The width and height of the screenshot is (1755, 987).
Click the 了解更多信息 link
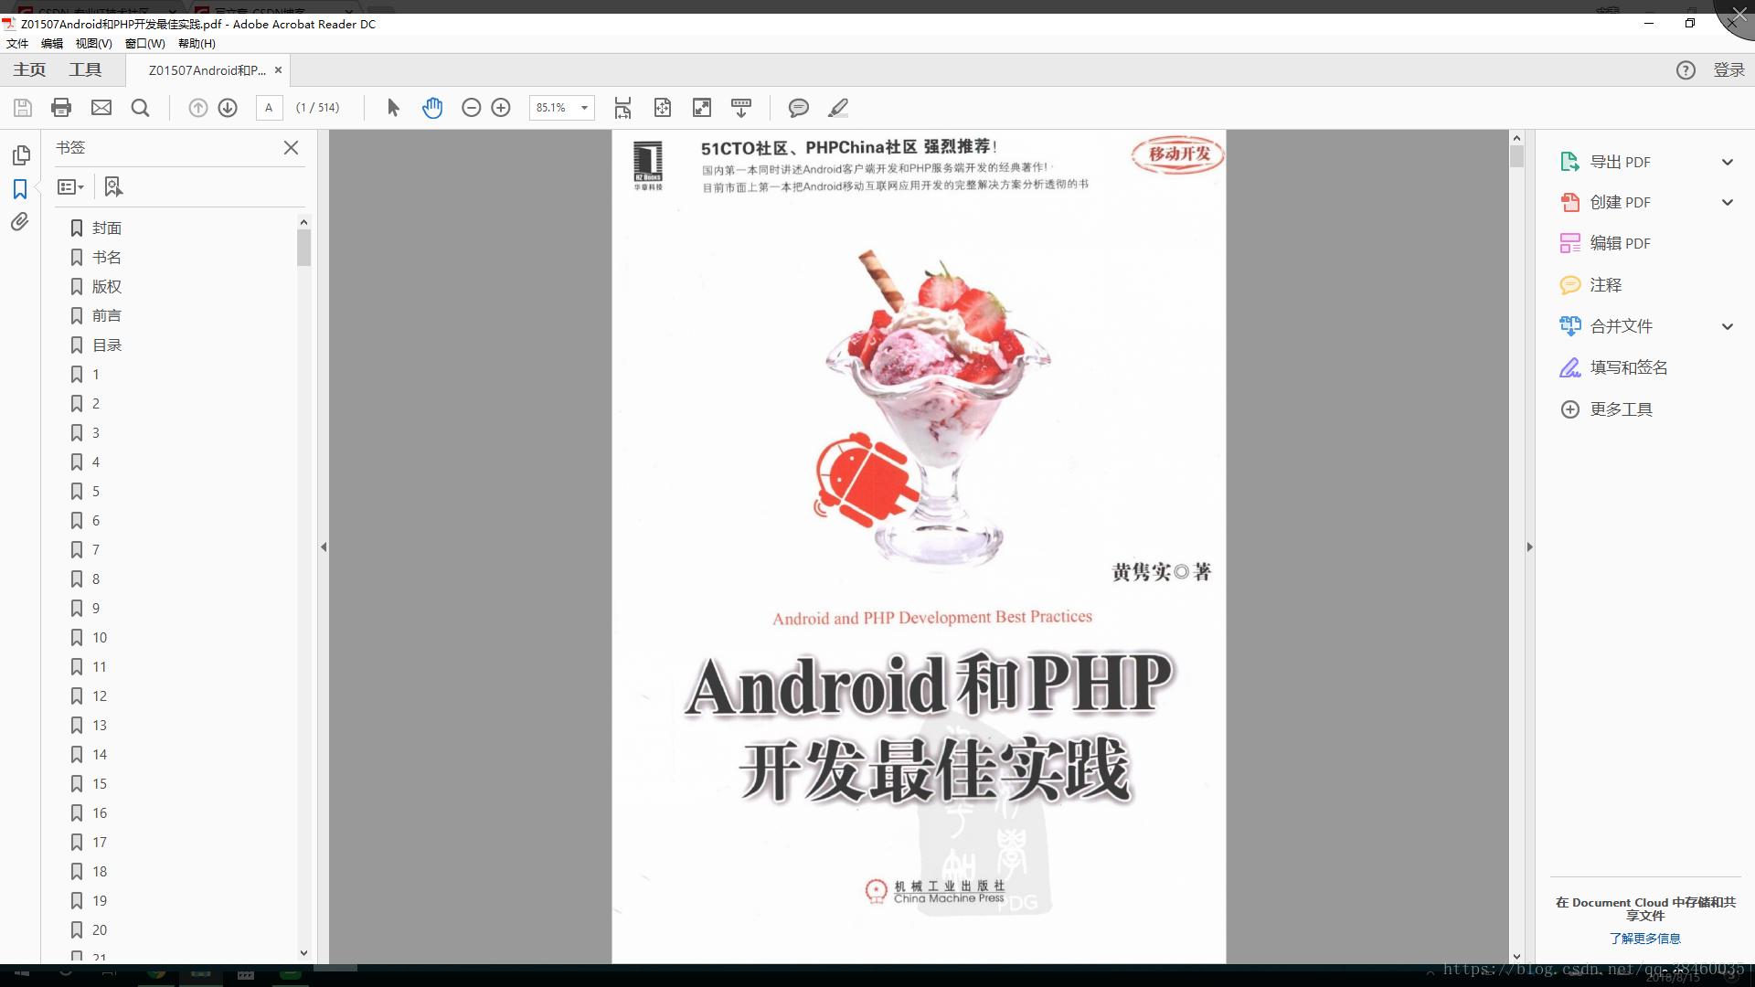(x=1644, y=939)
